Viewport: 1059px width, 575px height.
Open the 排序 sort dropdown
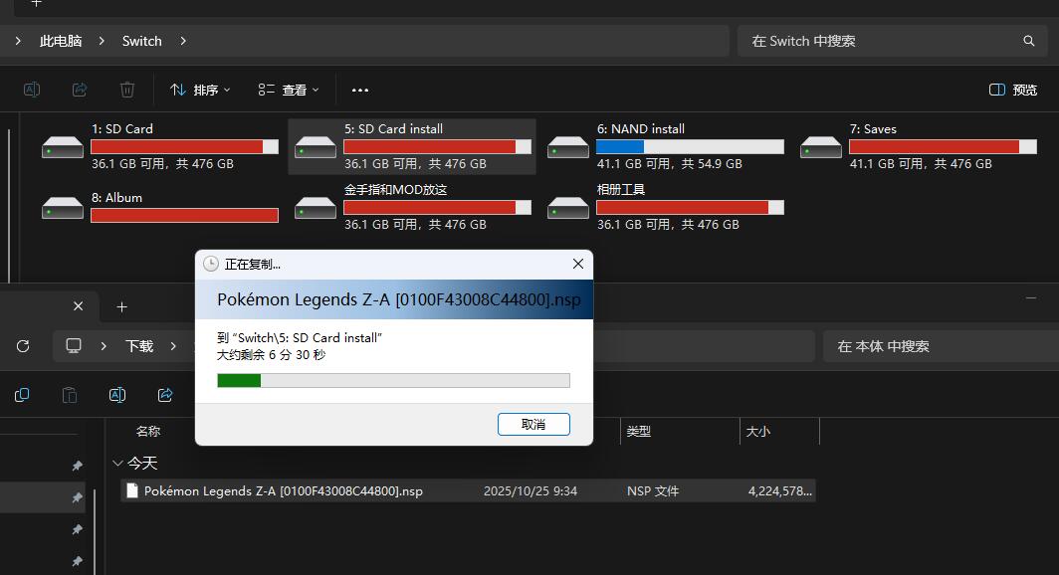(200, 90)
